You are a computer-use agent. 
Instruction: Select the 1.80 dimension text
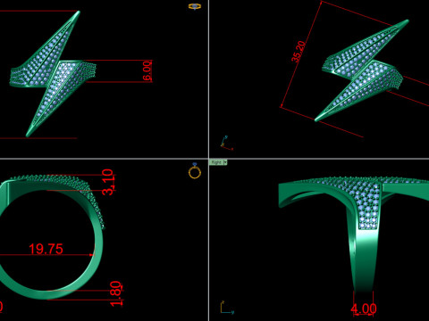116,293
